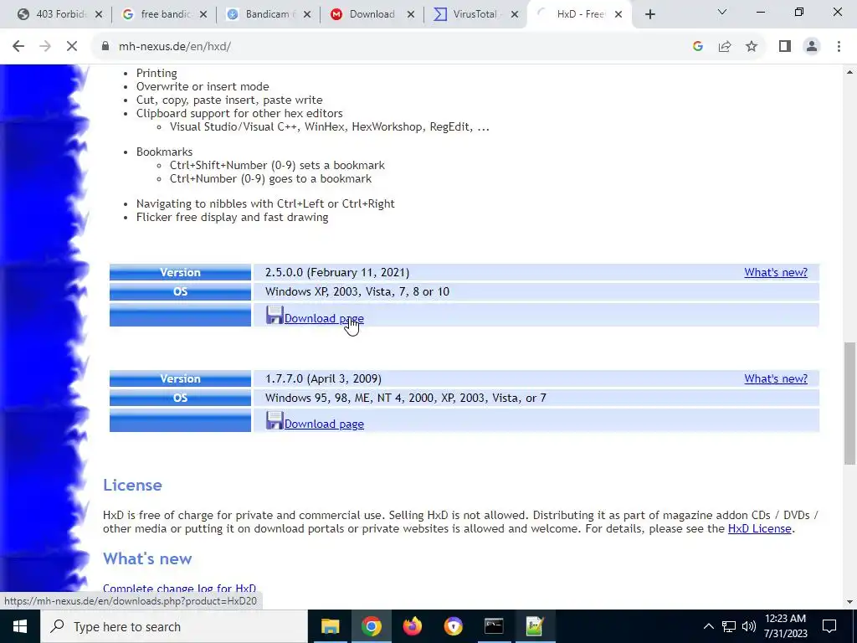This screenshot has height=643, width=857.
Task: Close the Bandicam tab
Action: (x=307, y=15)
